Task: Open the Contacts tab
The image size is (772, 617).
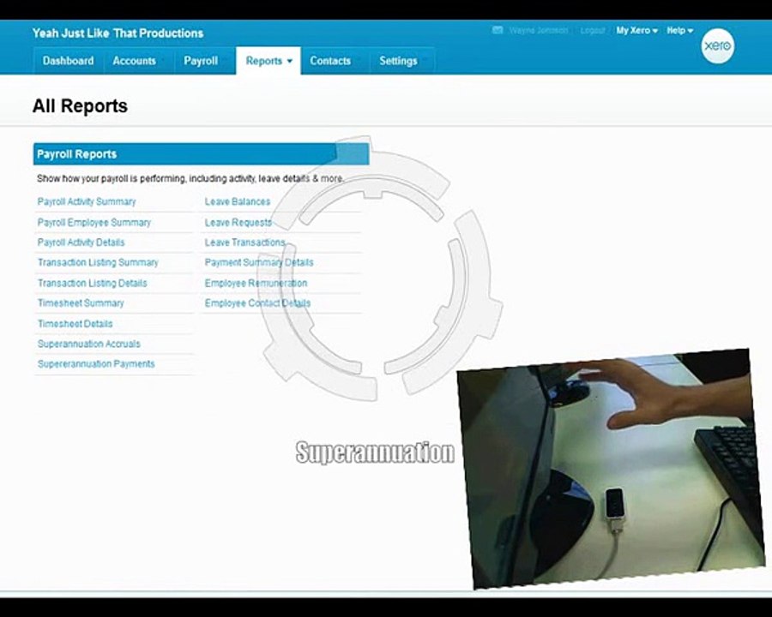Action: (330, 61)
